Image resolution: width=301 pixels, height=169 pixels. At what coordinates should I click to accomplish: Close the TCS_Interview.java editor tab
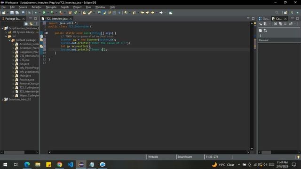(71, 19)
